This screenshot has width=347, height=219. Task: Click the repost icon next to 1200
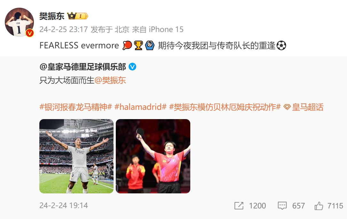click(239, 206)
